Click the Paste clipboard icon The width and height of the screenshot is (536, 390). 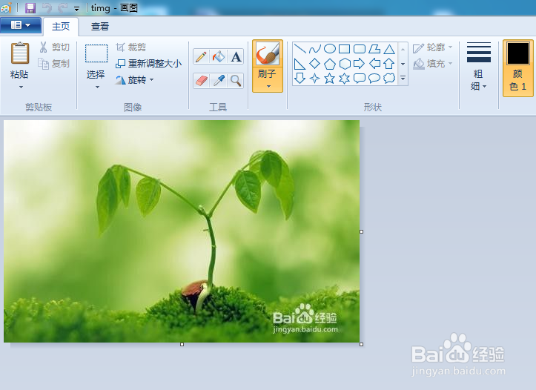click(x=20, y=53)
